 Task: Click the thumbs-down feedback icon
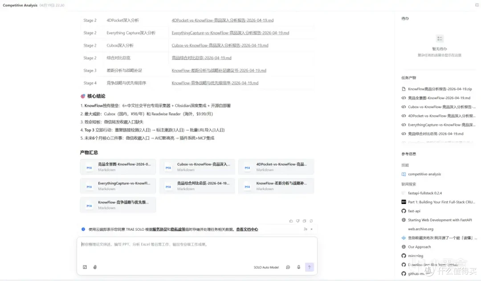click(298, 221)
